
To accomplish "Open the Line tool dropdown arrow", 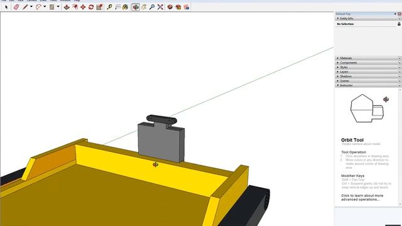I will click(31, 7).
